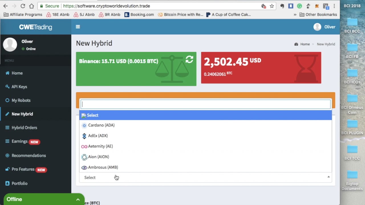Collapse the coin Select dropdown arrow
Image resolution: width=365 pixels, height=205 pixels.
click(328, 177)
